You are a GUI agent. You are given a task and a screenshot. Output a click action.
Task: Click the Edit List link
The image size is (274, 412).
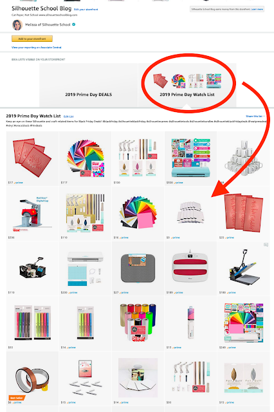pyautogui.click(x=68, y=117)
